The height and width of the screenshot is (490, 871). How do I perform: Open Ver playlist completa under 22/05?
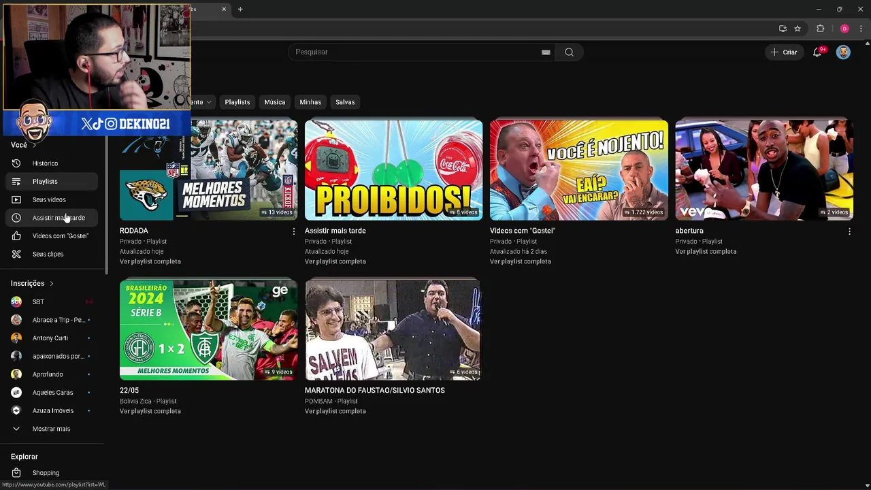150,411
